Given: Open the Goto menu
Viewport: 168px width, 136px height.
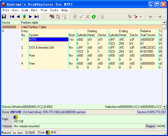Looking at the screenshot, I should tap(15, 10).
